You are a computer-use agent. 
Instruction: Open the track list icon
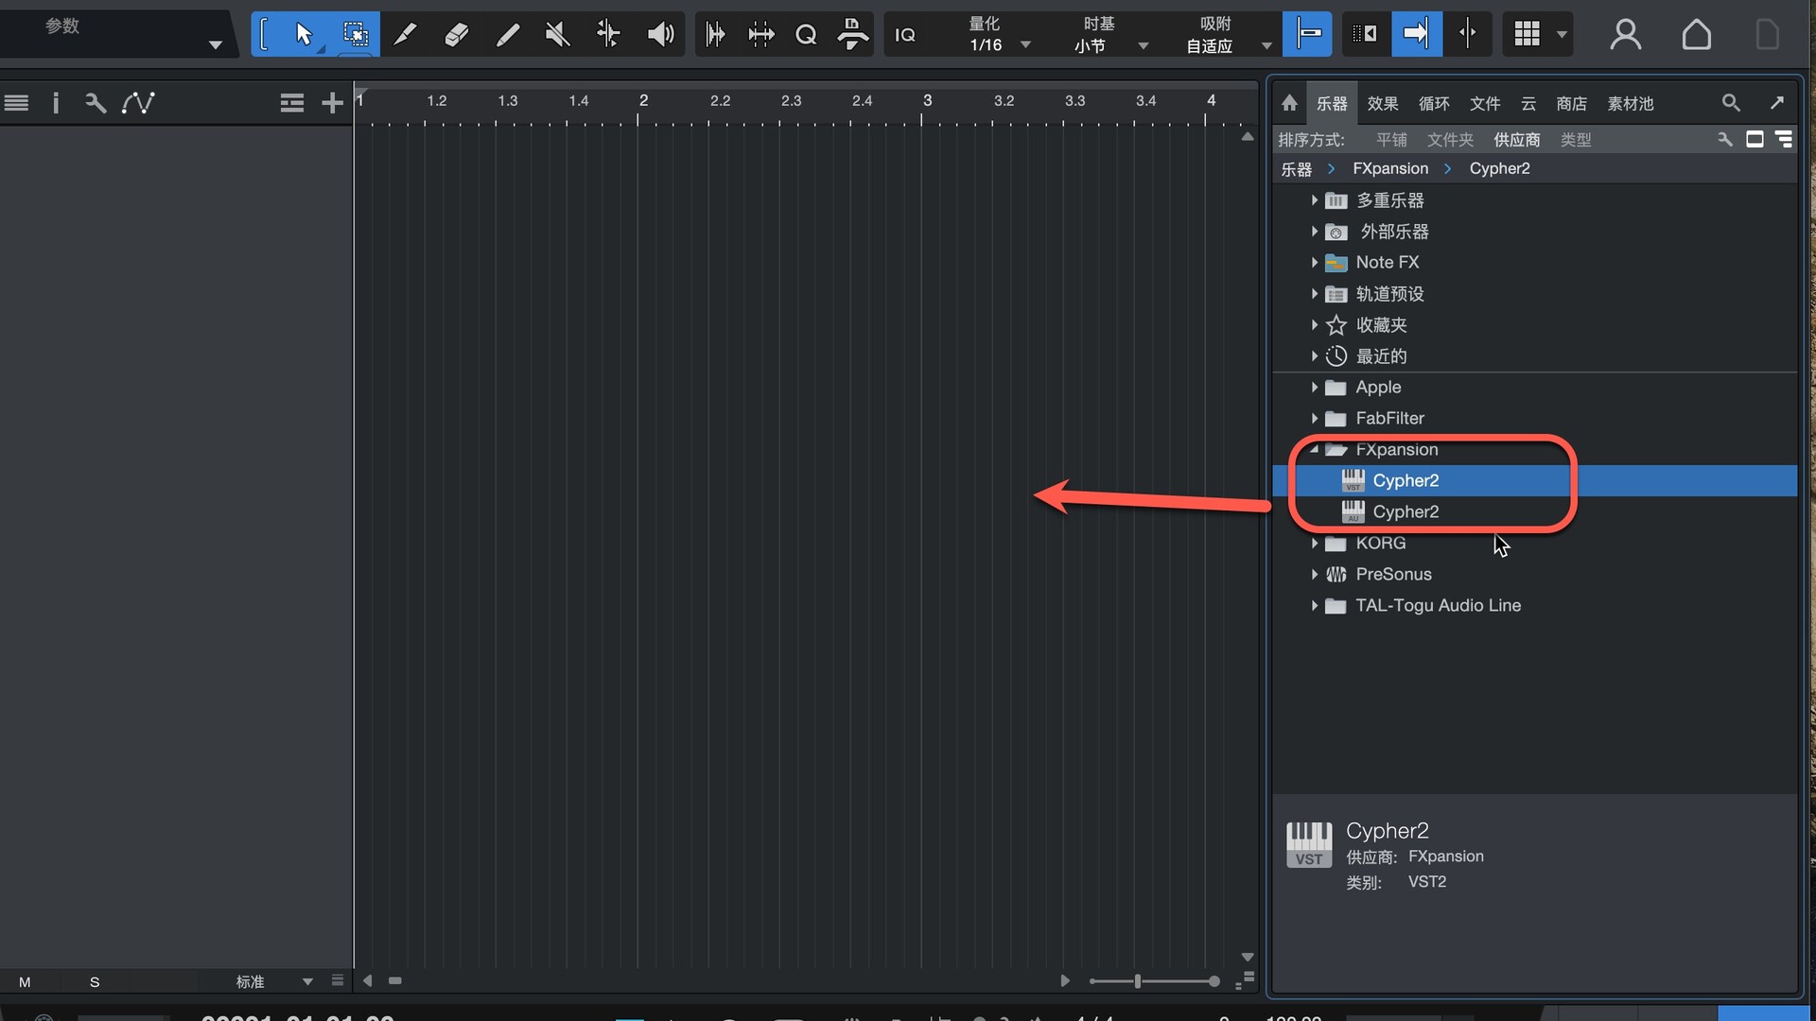coord(16,103)
